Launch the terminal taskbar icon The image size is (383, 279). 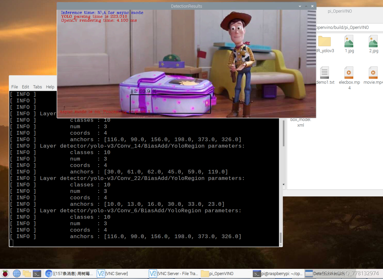pyautogui.click(x=37, y=274)
